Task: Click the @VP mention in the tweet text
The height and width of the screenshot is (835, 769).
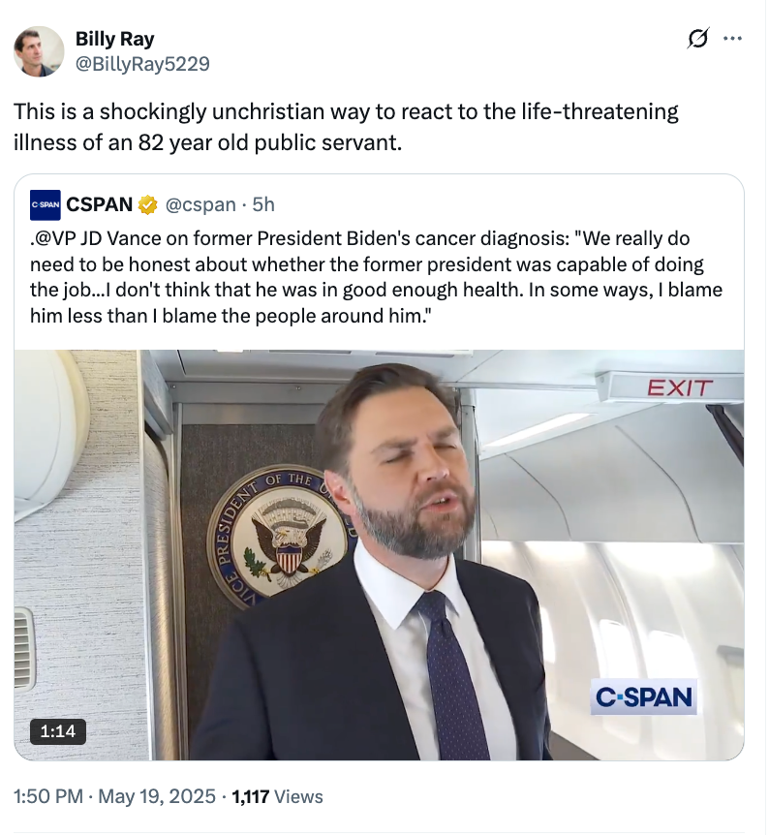Action: [x=58, y=237]
